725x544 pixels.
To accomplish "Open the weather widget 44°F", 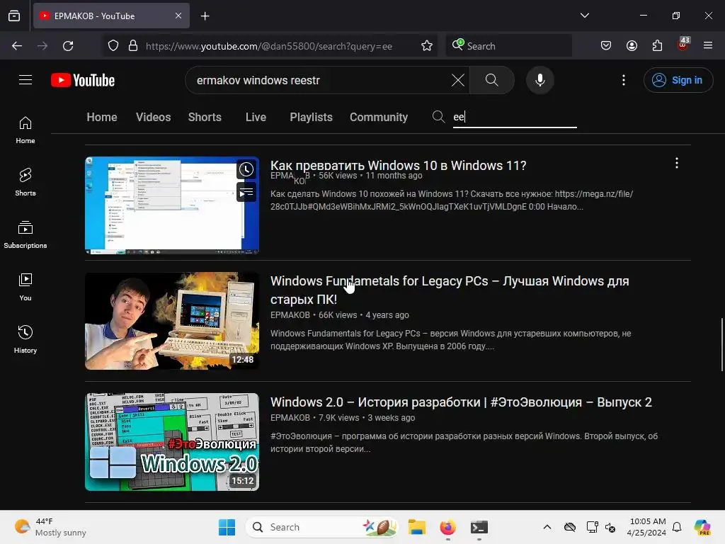I will point(50,527).
